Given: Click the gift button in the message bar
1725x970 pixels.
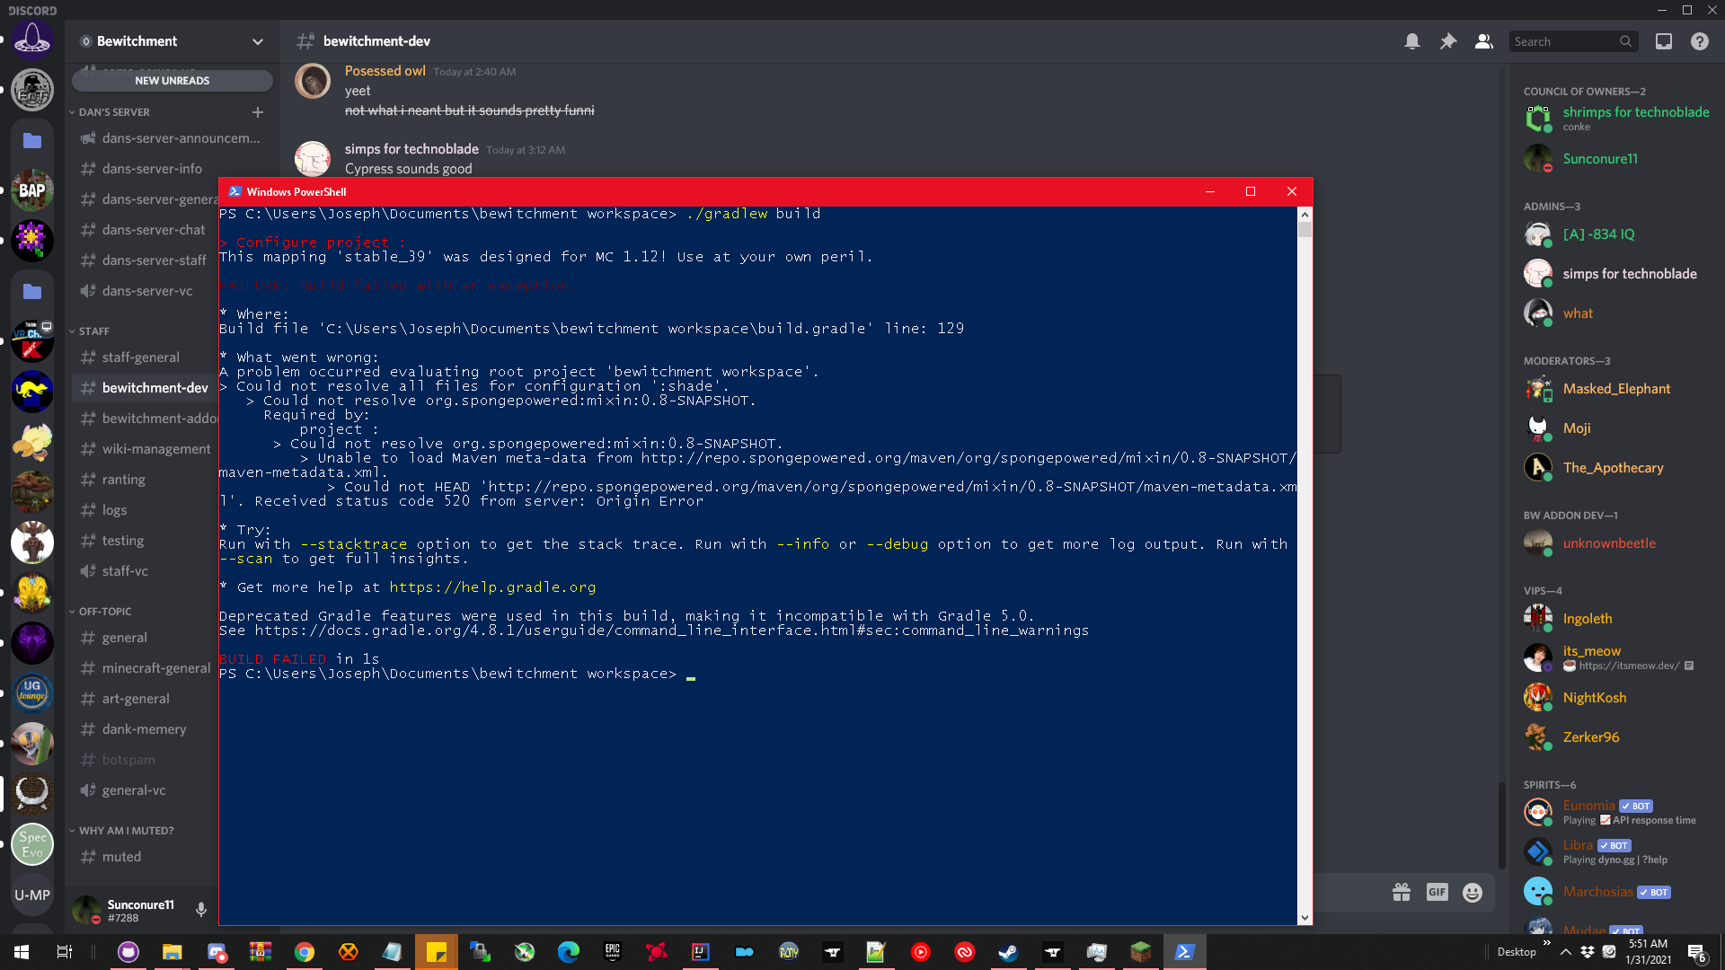Looking at the screenshot, I should (1401, 892).
